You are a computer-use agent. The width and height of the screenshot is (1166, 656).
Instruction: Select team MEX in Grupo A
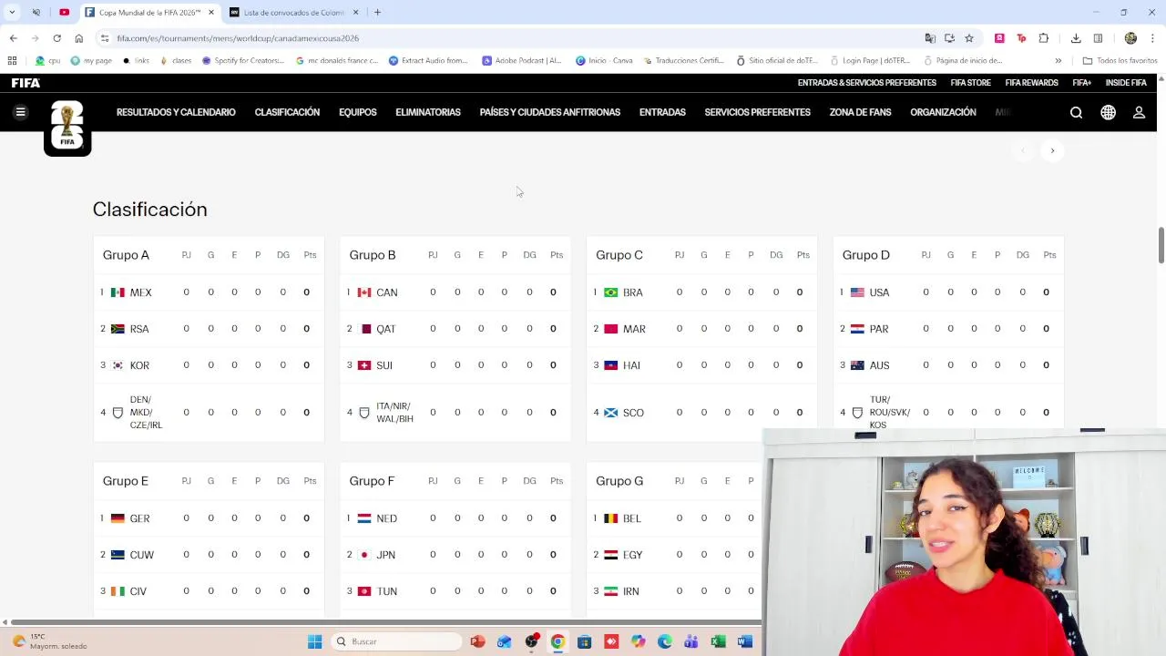coord(141,292)
